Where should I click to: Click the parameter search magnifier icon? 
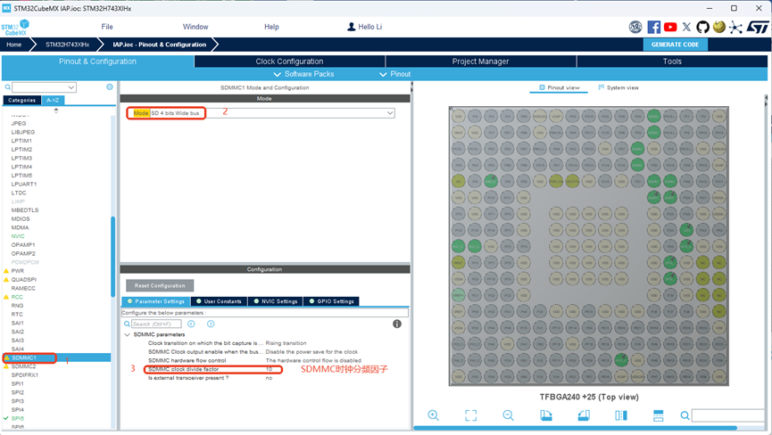pos(127,324)
